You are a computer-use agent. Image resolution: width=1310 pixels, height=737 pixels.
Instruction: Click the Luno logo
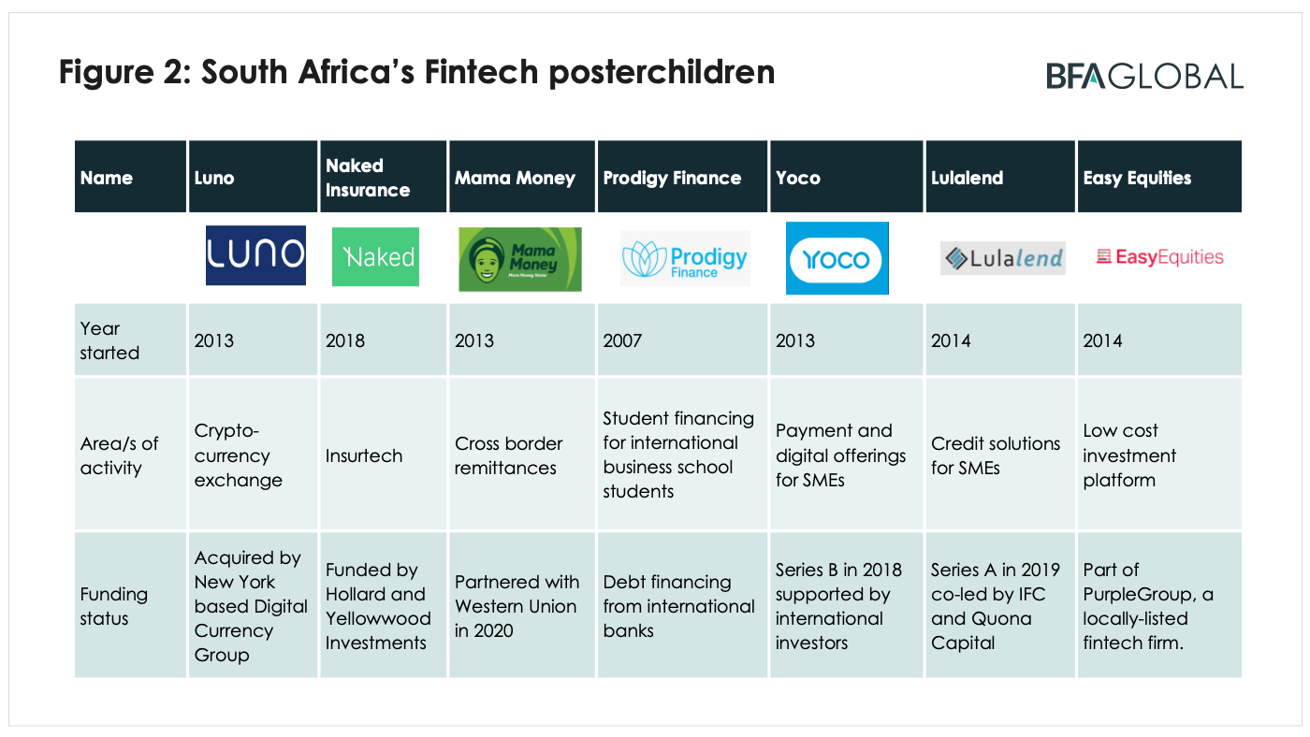255,255
